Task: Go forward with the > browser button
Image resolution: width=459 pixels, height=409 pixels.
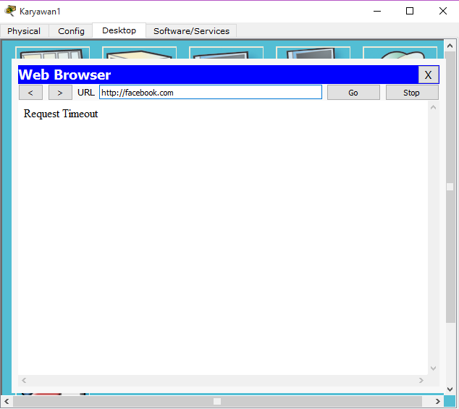Action: point(60,93)
